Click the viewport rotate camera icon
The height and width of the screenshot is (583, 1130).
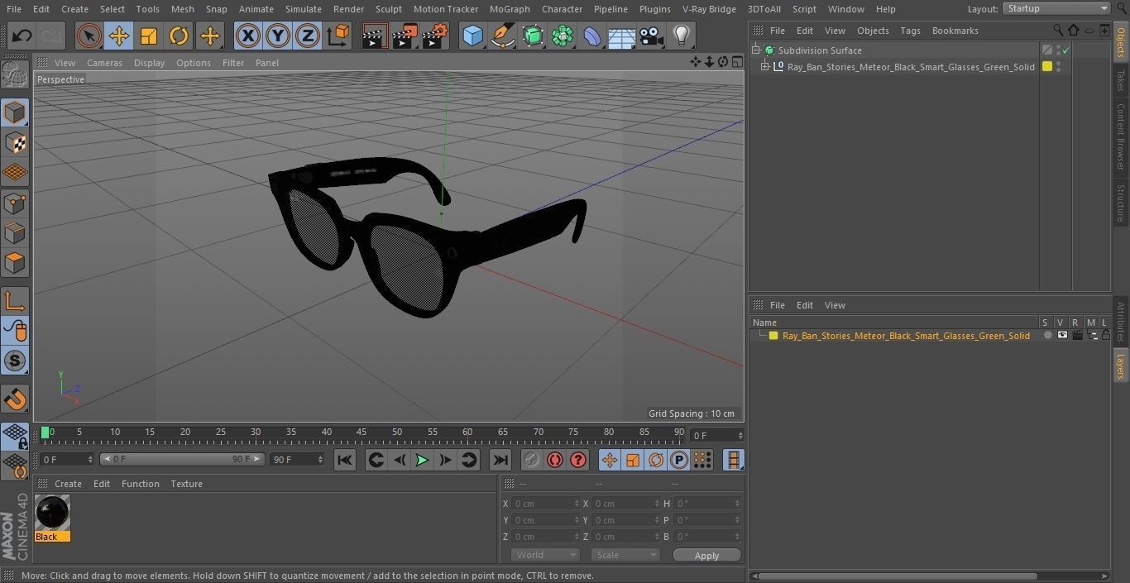pos(723,62)
